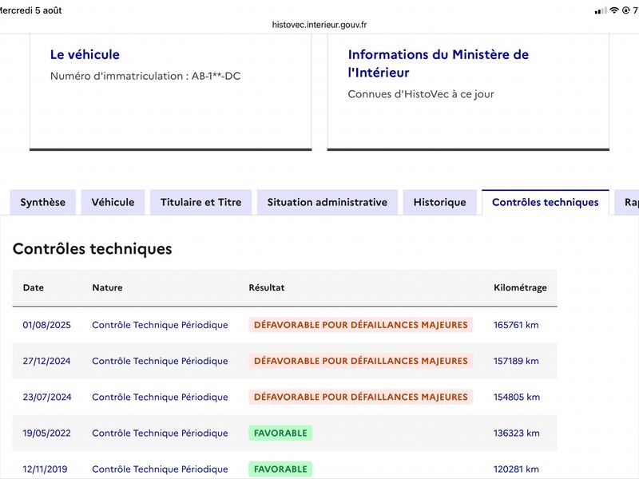Click the Nature column header
This screenshot has height=479, width=639.
tap(107, 287)
